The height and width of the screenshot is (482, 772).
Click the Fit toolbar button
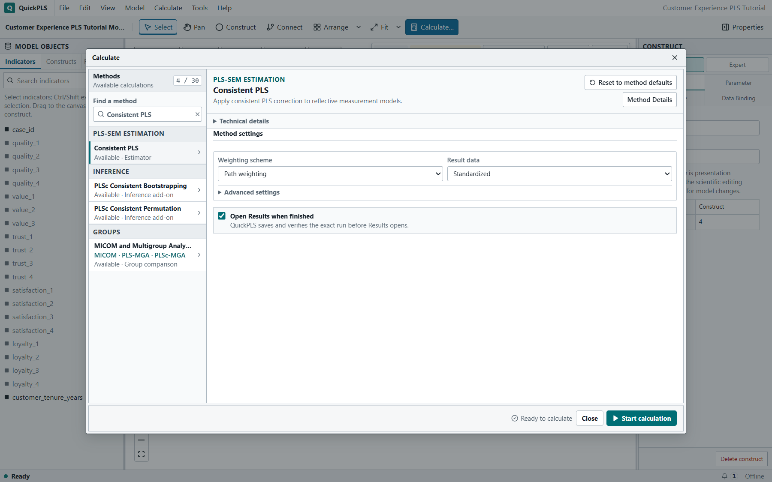click(380, 27)
